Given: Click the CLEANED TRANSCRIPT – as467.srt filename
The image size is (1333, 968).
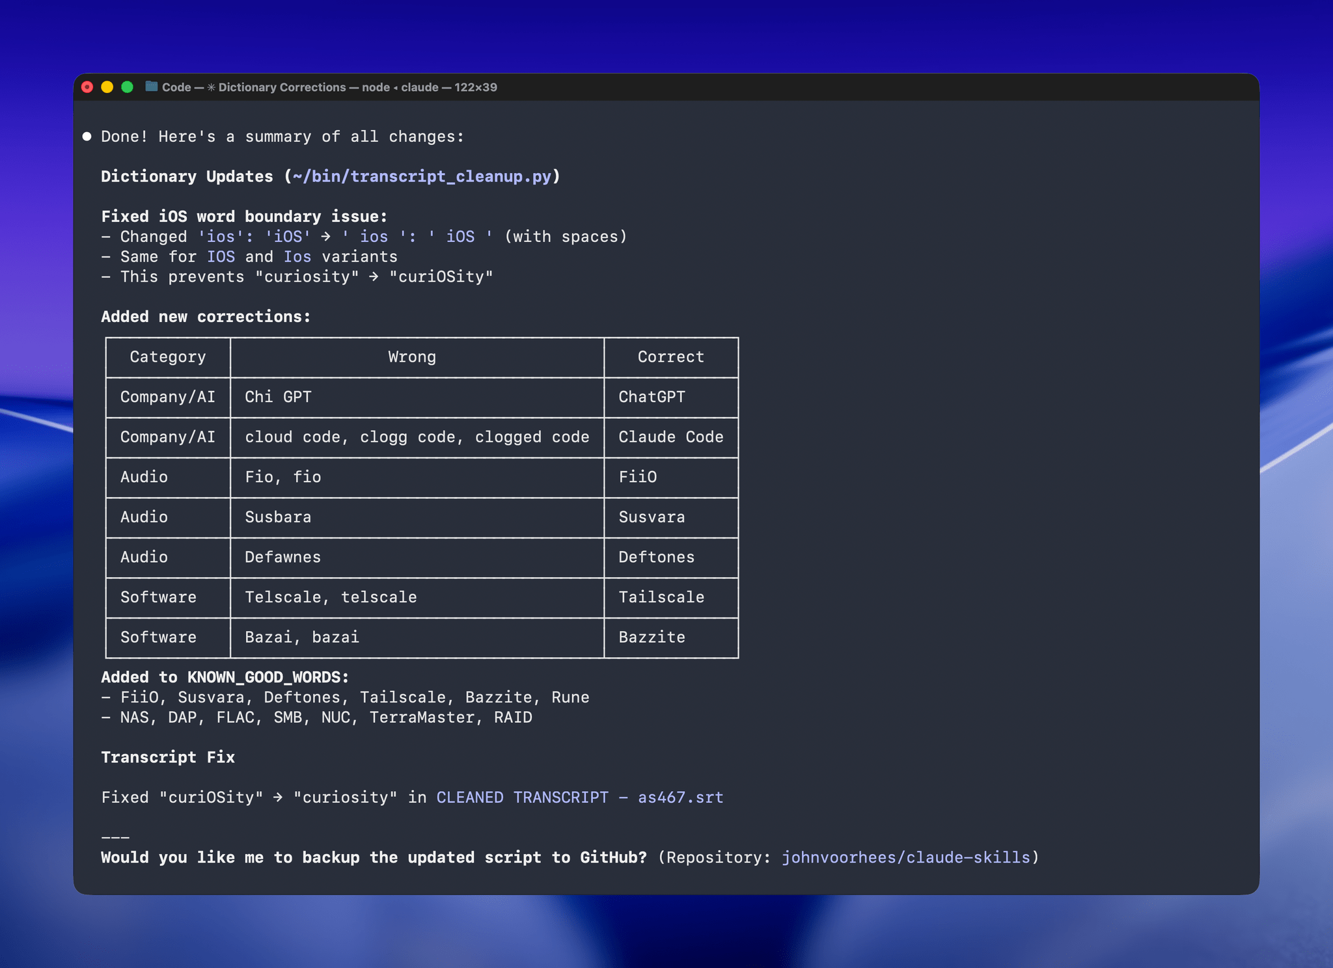Looking at the screenshot, I should (x=579, y=798).
